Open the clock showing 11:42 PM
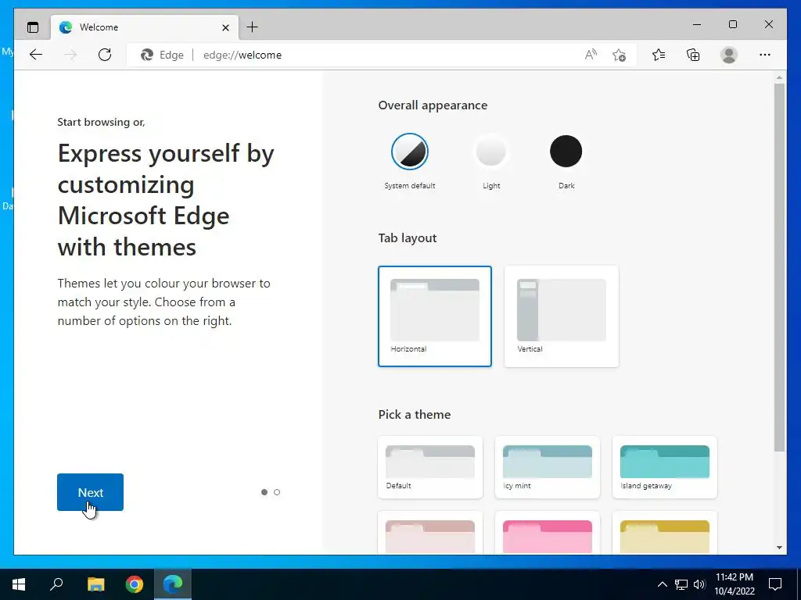This screenshot has height=600, width=801. (735, 584)
